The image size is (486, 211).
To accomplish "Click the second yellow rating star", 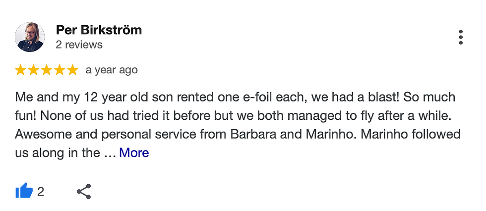I will 33,70.
